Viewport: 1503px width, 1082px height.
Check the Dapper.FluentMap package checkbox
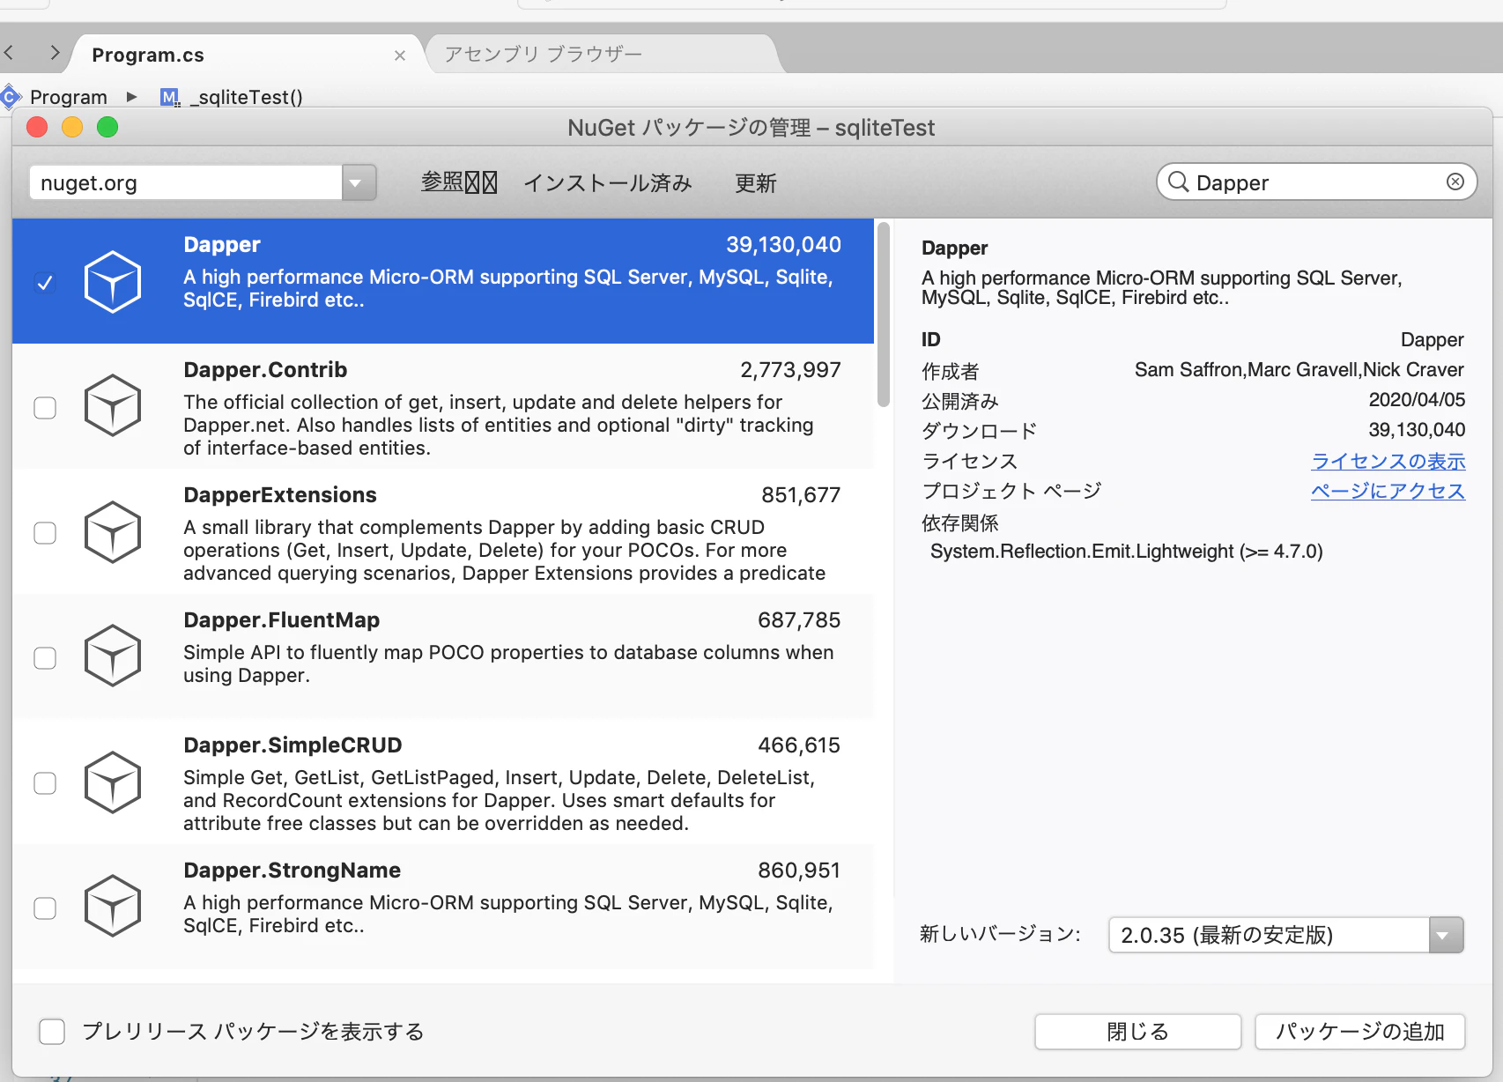click(45, 658)
